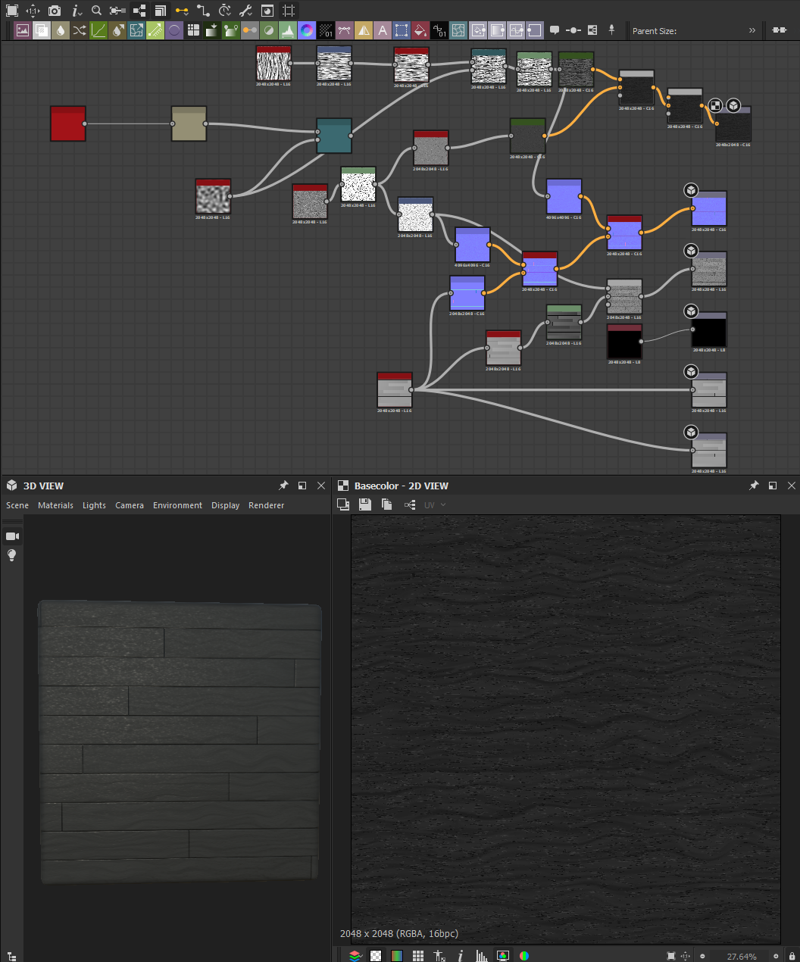
Task: Open the wrench tools menu
Action: [x=245, y=11]
